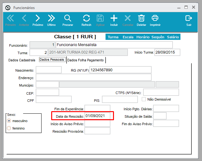Viewport: 202px width, 161px height.
Task: Click the Nascimento date field
Action: point(49,70)
